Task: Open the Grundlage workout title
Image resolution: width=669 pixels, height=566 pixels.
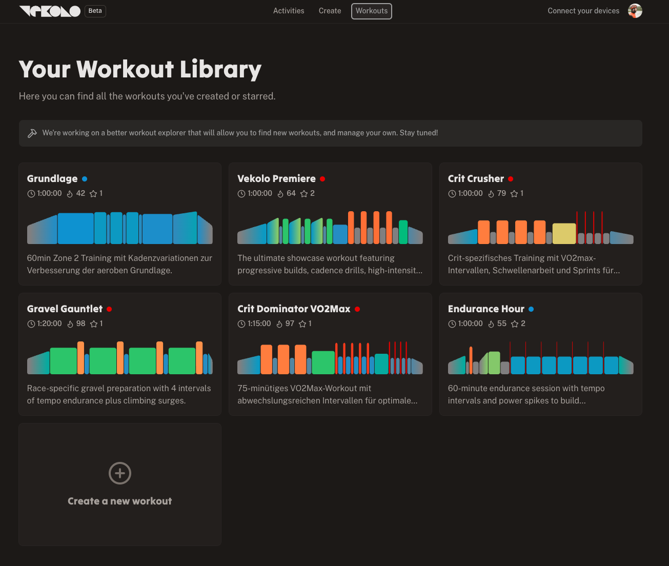Action: (52, 178)
